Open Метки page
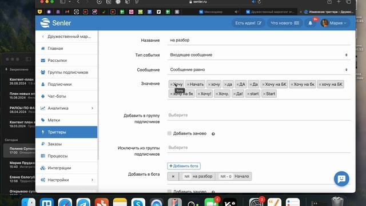Screen dimensions: 366x206 (x=66, y=120)
